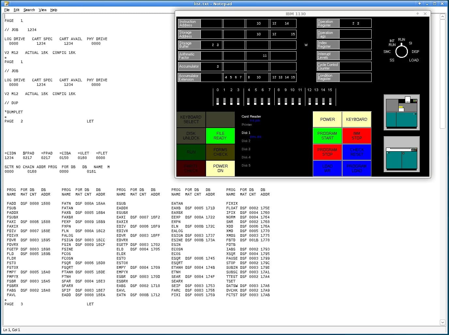This screenshot has width=449, height=335.
Task: Click the Printer device label
Action: point(247,125)
